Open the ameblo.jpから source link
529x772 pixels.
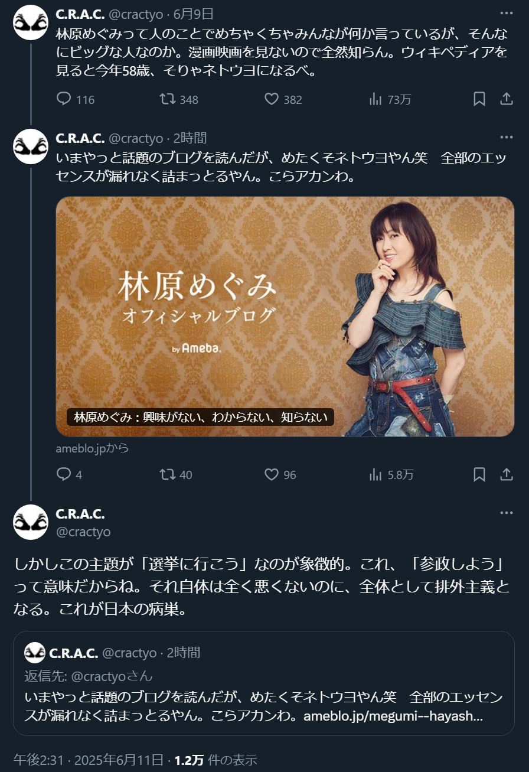[x=92, y=448]
